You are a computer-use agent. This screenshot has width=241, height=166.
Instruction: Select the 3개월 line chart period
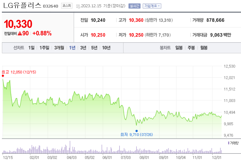point(59,48)
